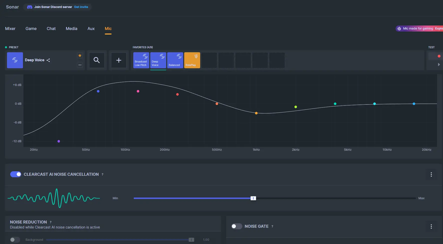Screen dimensions: 443x244
Task: Open Clearcast AI Noise Cancellation options menu
Action: (431, 174)
